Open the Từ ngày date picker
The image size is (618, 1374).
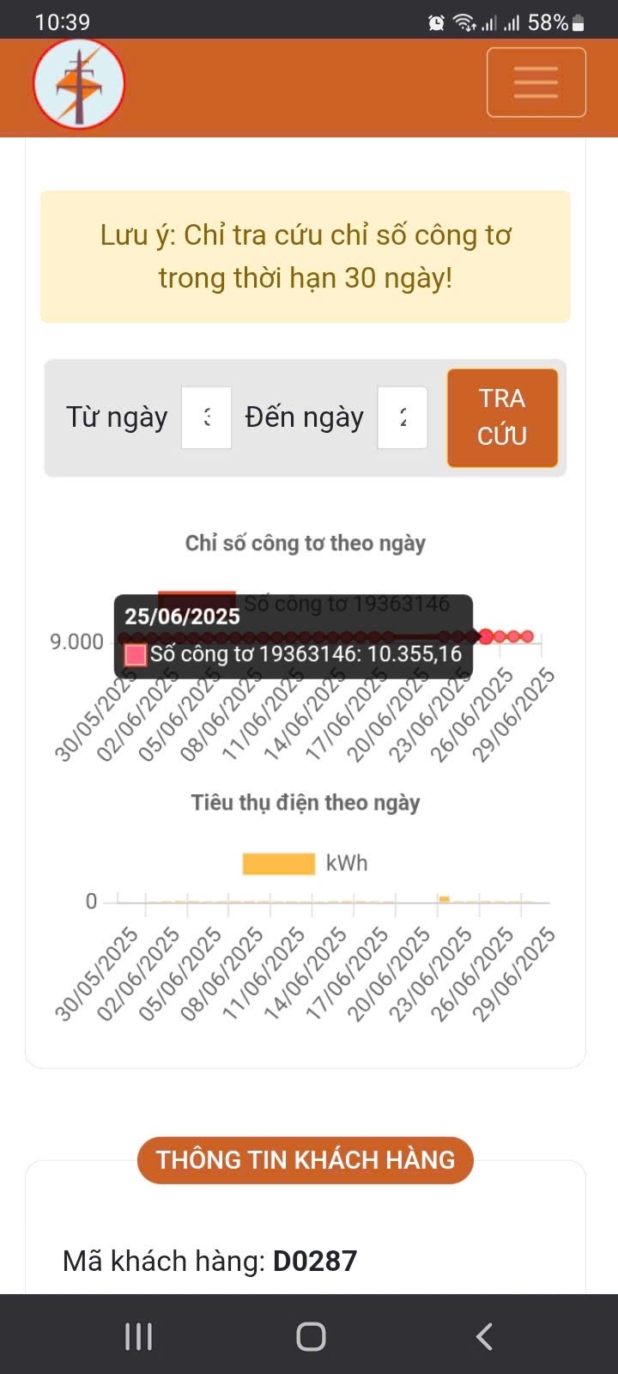206,417
